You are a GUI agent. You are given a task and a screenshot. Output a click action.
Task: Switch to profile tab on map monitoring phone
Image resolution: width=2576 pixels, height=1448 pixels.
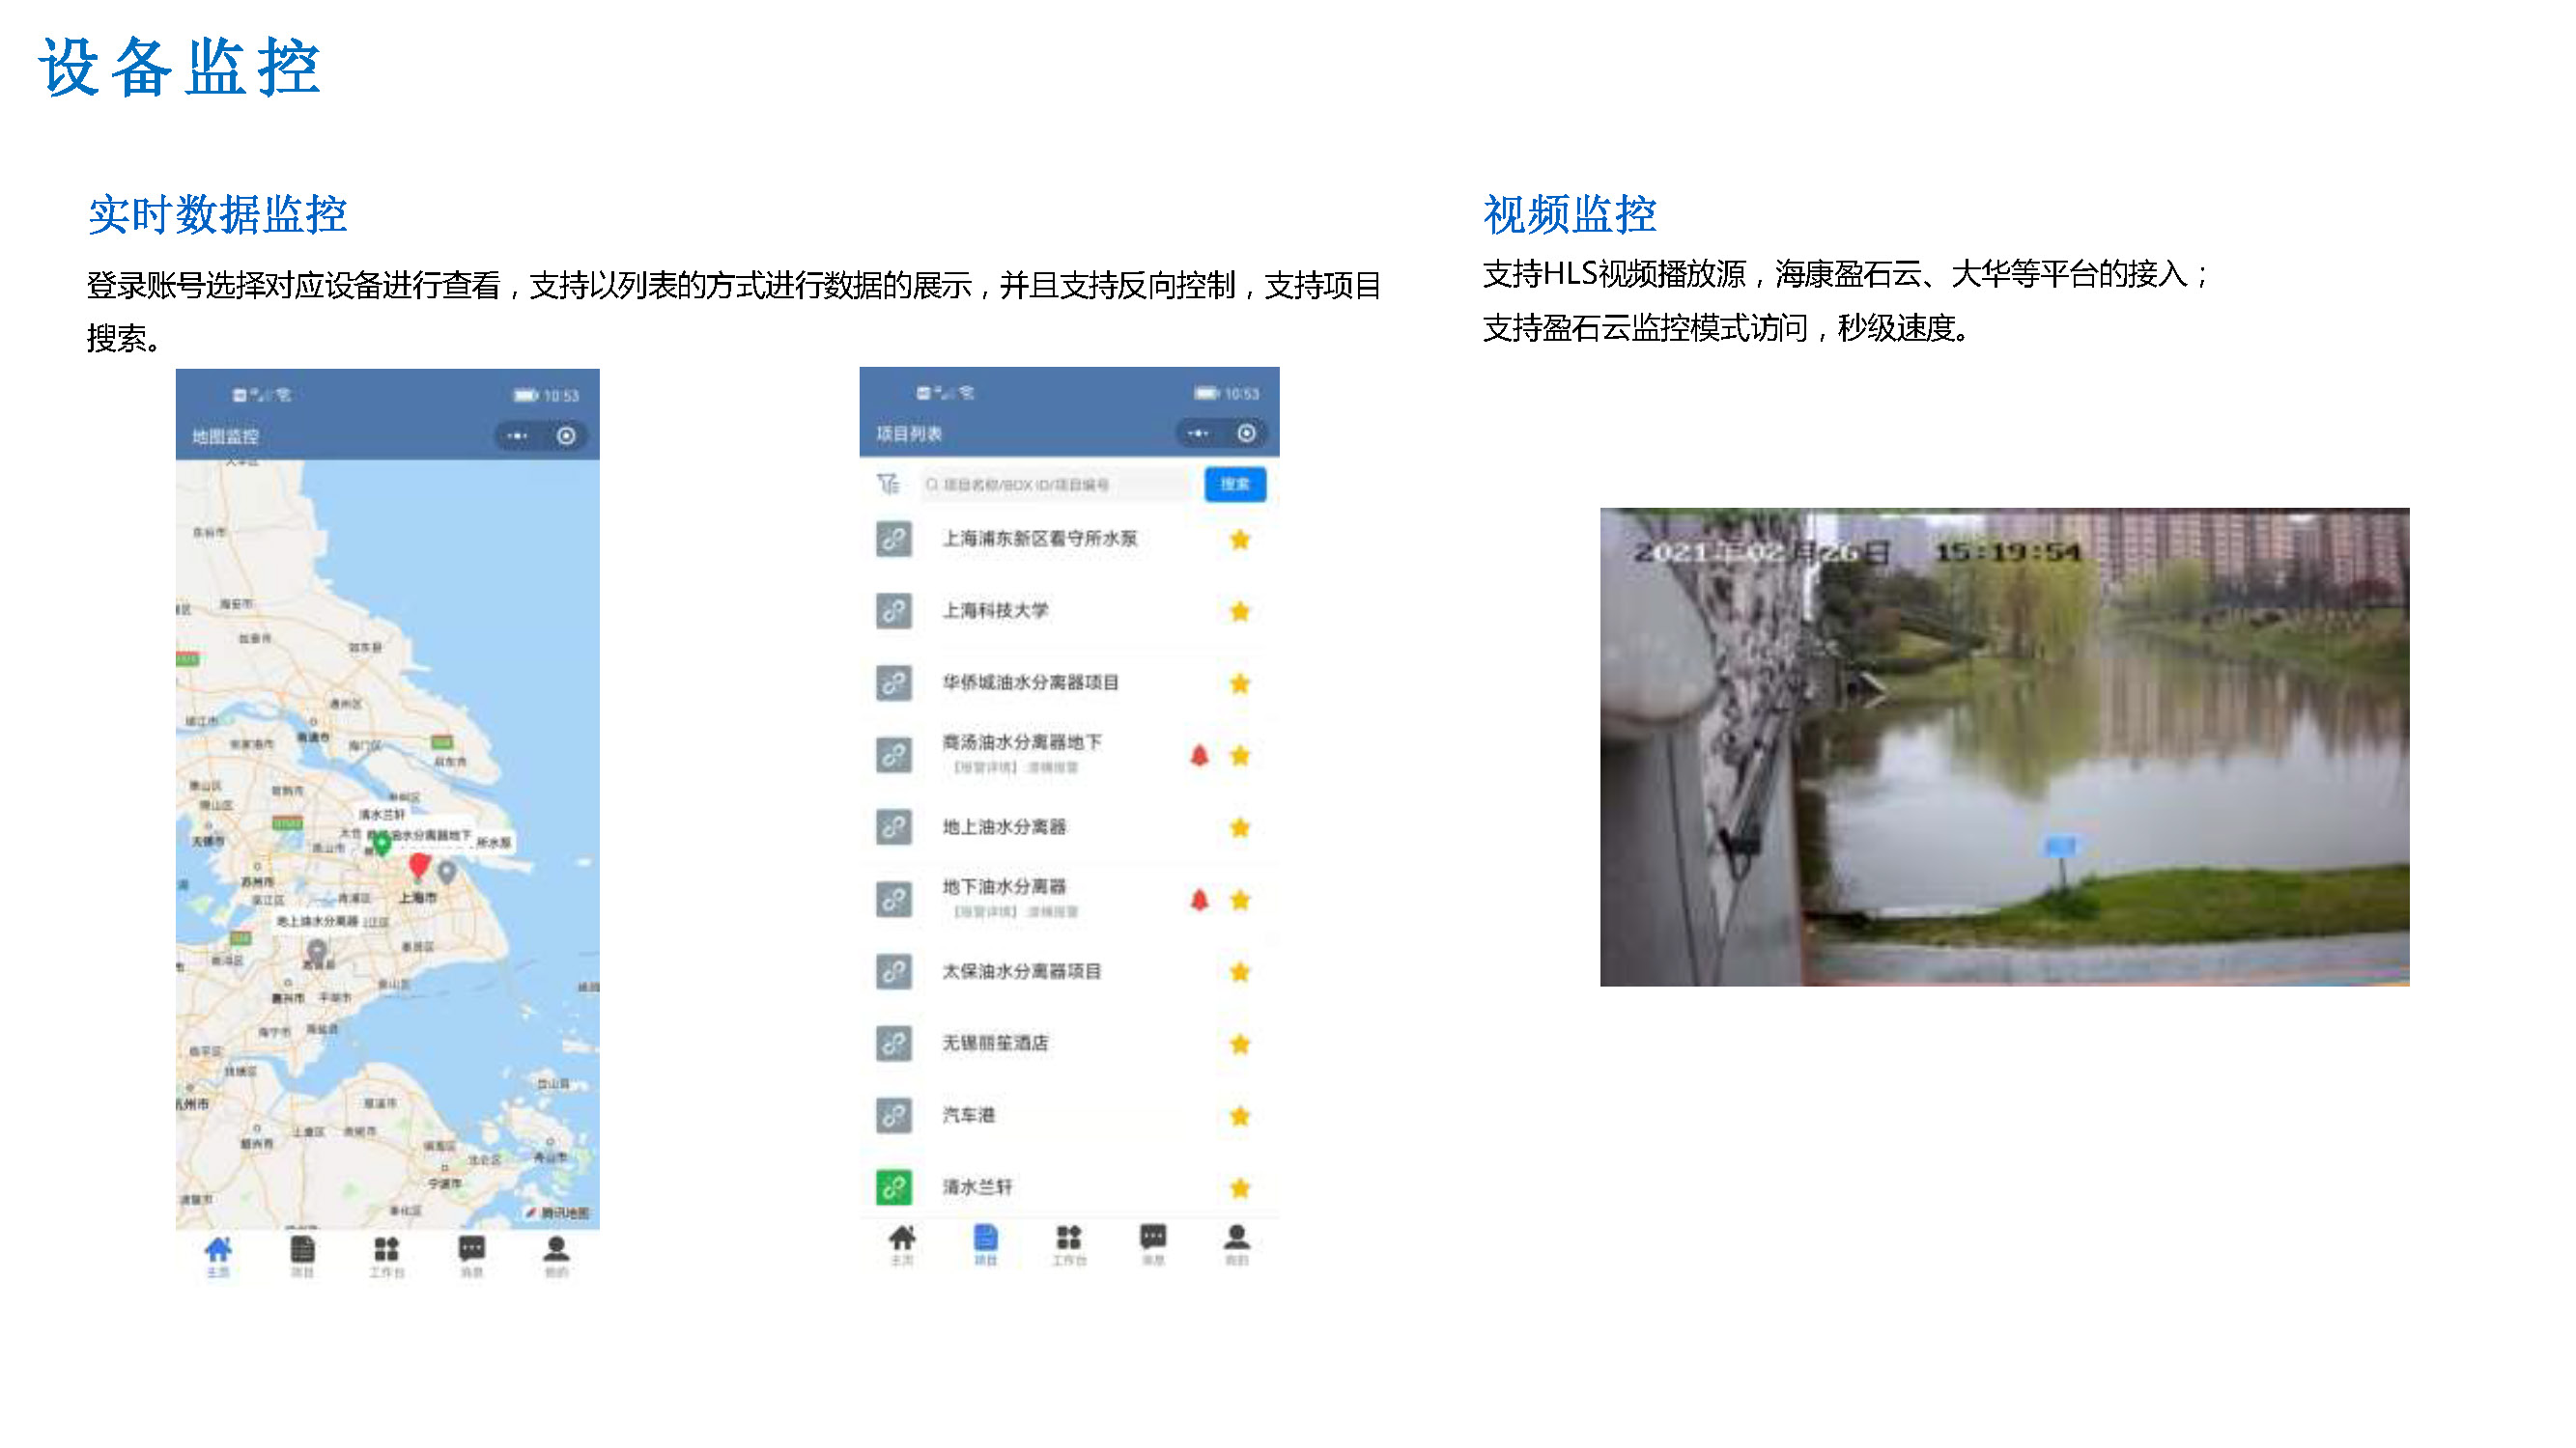click(x=557, y=1256)
